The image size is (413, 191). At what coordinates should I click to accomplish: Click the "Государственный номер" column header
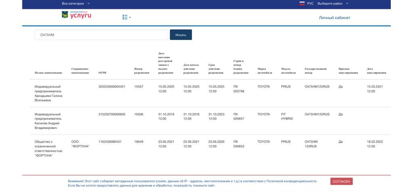click(315, 71)
